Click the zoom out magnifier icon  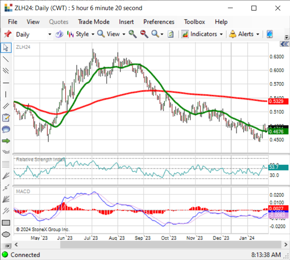click(144, 34)
